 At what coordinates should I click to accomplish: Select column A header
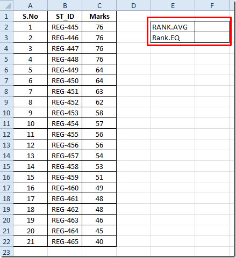coord(30,5)
